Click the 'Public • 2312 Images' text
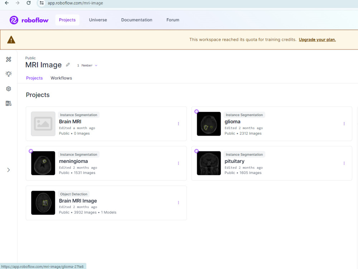The image size is (358, 269). tap(243, 133)
